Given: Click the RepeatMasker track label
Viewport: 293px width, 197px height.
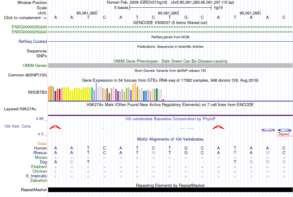Looking at the screenshot, I should coord(34,190).
